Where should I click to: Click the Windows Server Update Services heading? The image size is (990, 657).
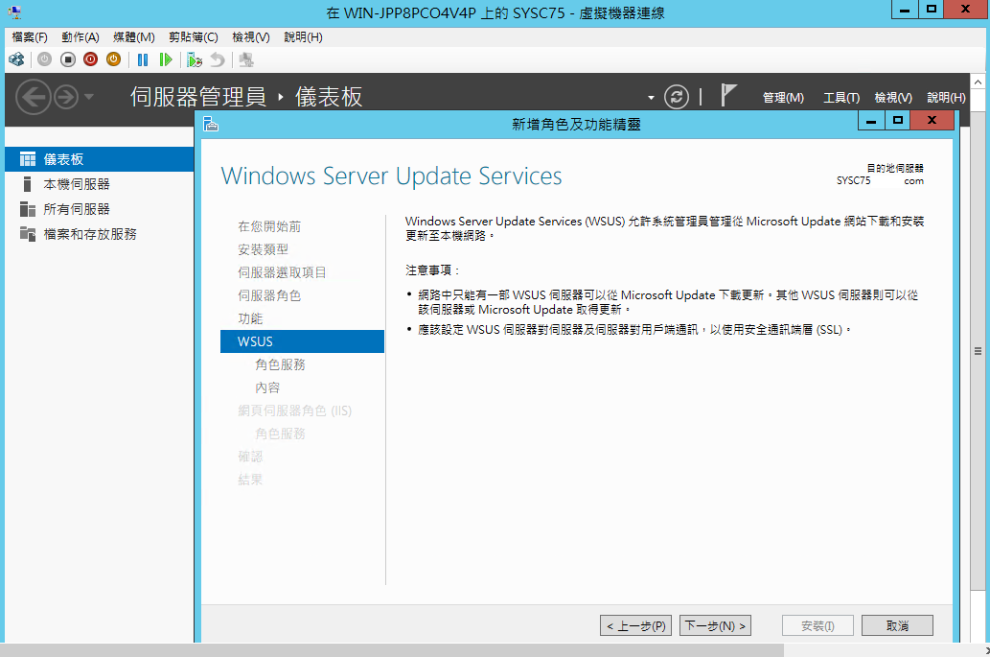coord(391,176)
